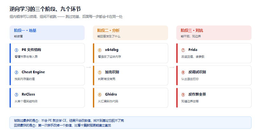Click the subtitle starting with 组内顺序可以微调
The image size is (261, 135).
(66, 17)
